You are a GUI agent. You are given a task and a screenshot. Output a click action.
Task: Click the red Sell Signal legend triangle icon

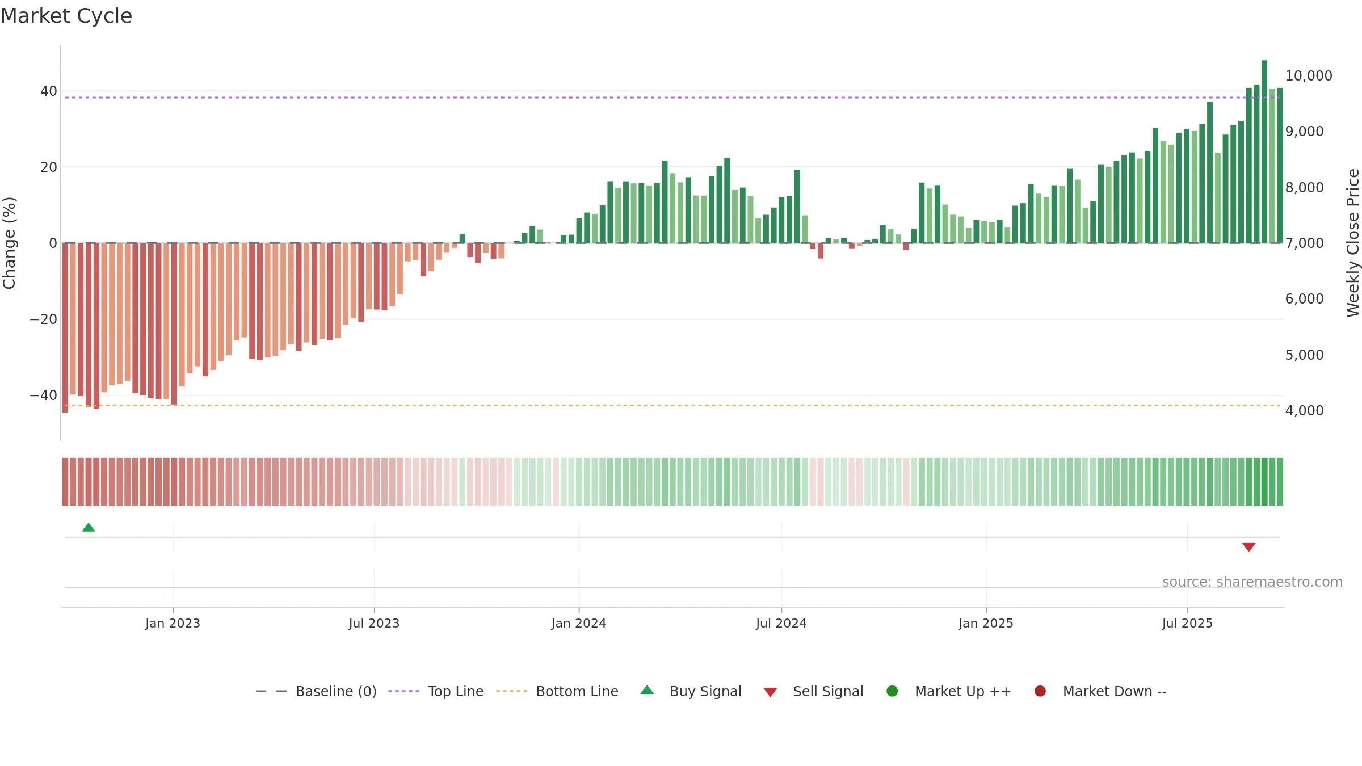(x=770, y=692)
